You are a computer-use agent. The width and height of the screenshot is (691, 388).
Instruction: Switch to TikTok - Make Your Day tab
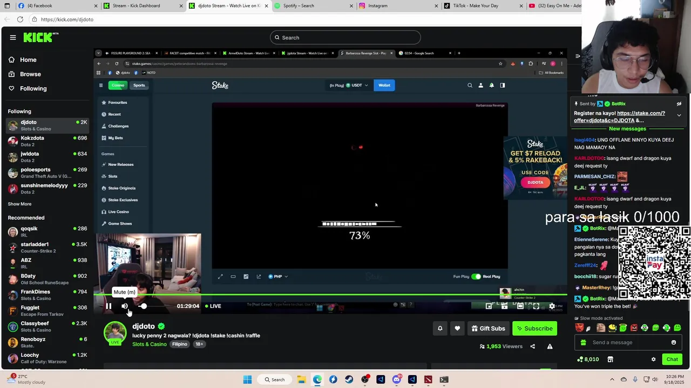point(484,5)
